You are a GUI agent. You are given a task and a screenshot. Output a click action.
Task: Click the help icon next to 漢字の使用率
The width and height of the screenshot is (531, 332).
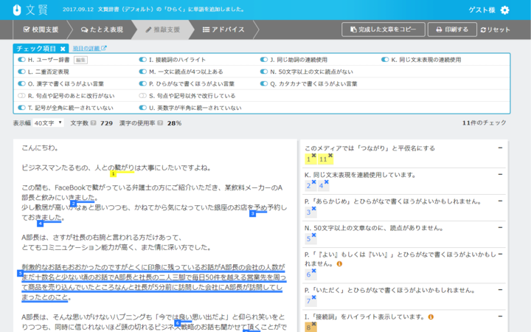[160, 123]
